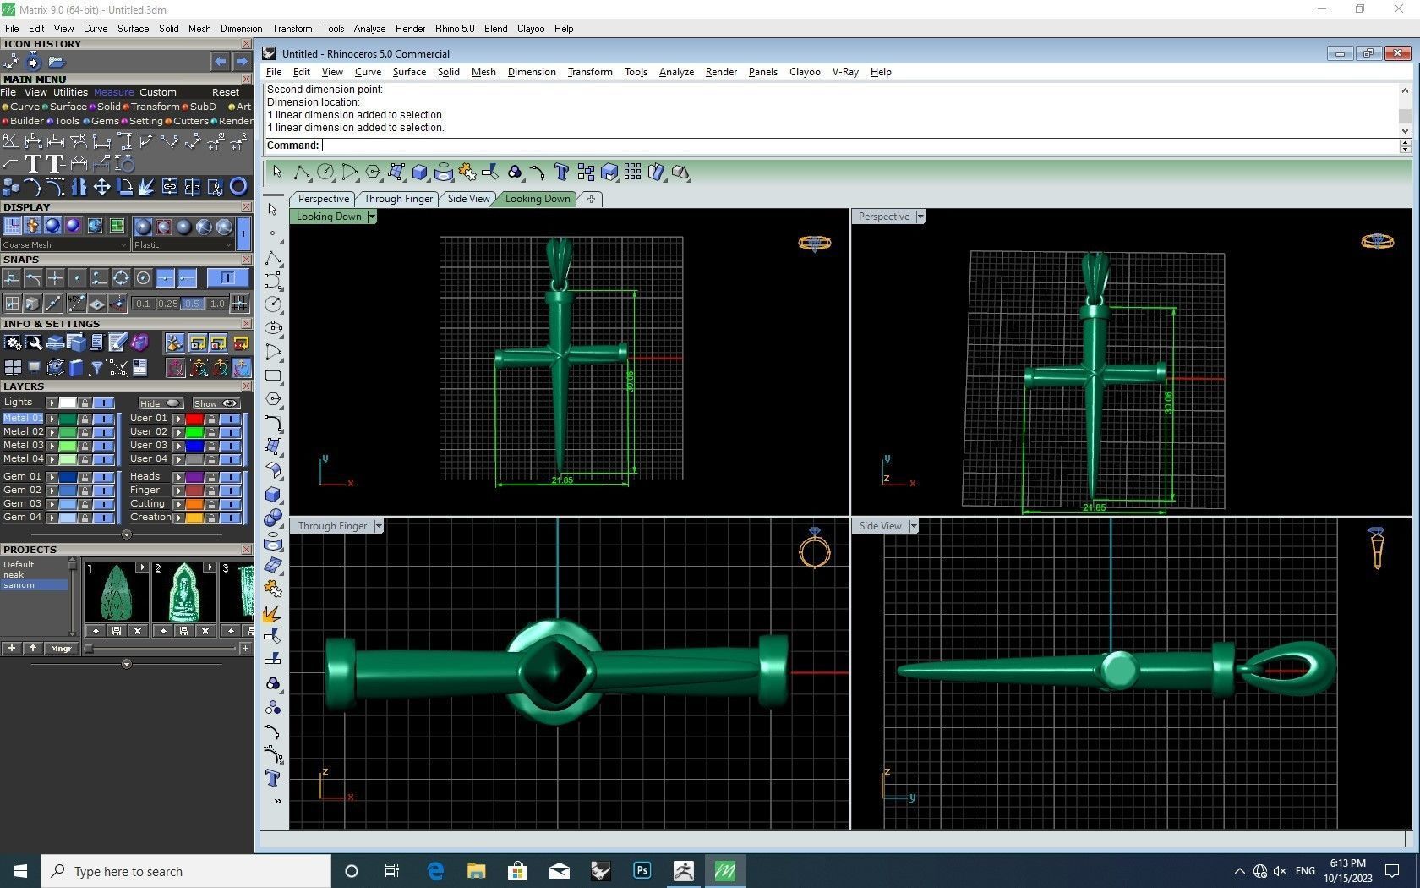Switch to the Through Finger viewport tab
Screen dimensions: 1420x888
pos(398,199)
